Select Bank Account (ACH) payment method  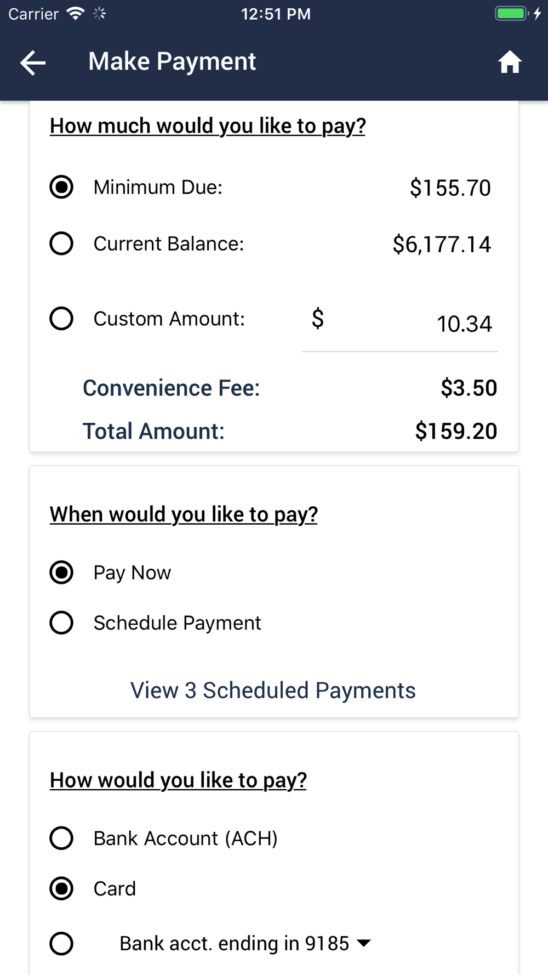[61, 838]
